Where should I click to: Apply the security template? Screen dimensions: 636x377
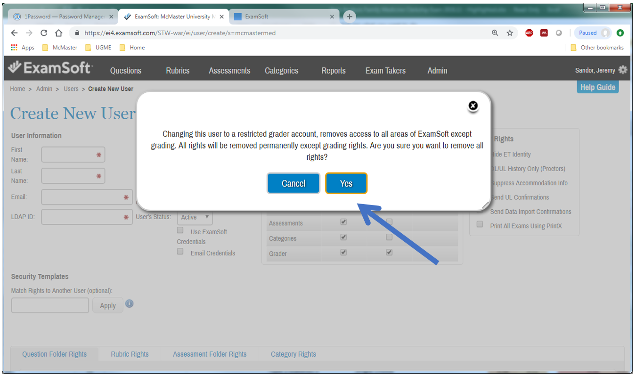pos(108,305)
